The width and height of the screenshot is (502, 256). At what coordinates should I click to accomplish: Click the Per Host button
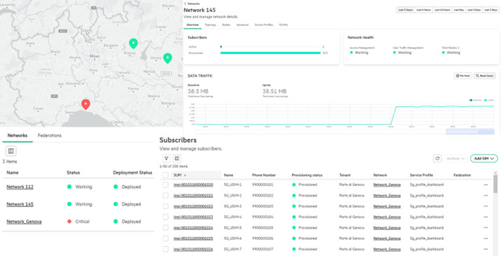point(463,76)
